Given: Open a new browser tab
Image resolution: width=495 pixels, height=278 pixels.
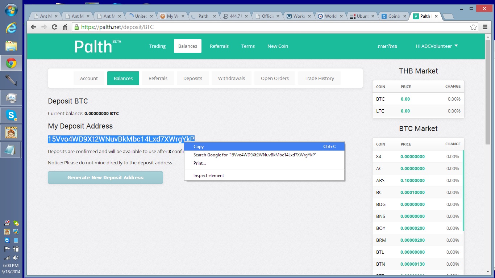Looking at the screenshot, I should coord(448,16).
